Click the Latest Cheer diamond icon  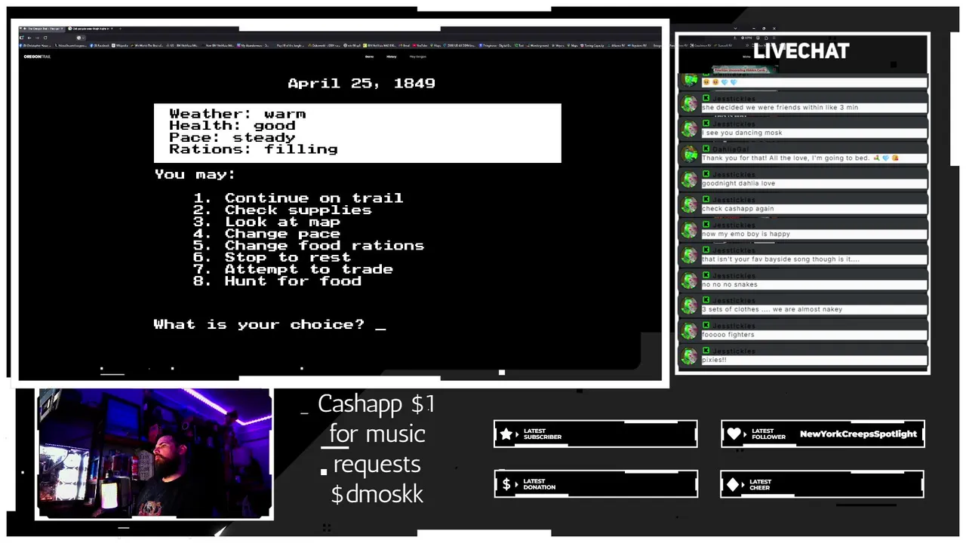734,485
